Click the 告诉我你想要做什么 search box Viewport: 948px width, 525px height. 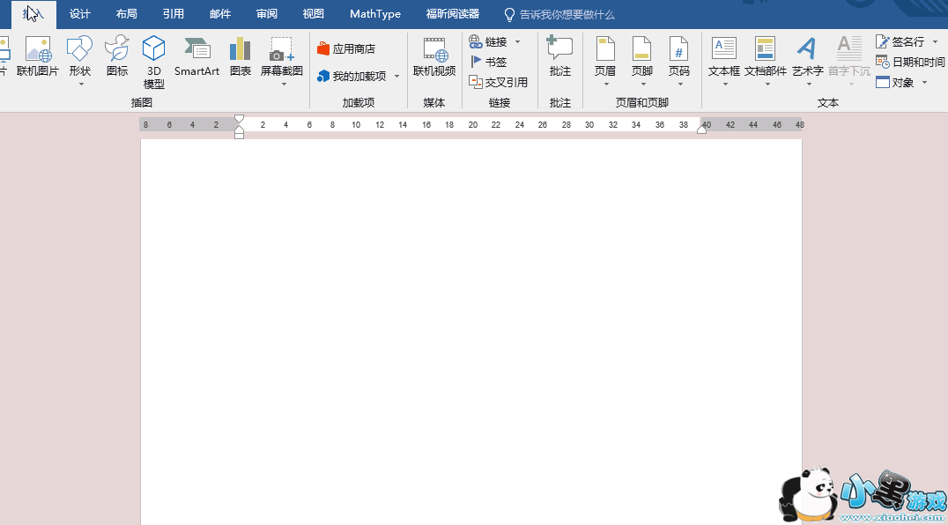(x=567, y=14)
